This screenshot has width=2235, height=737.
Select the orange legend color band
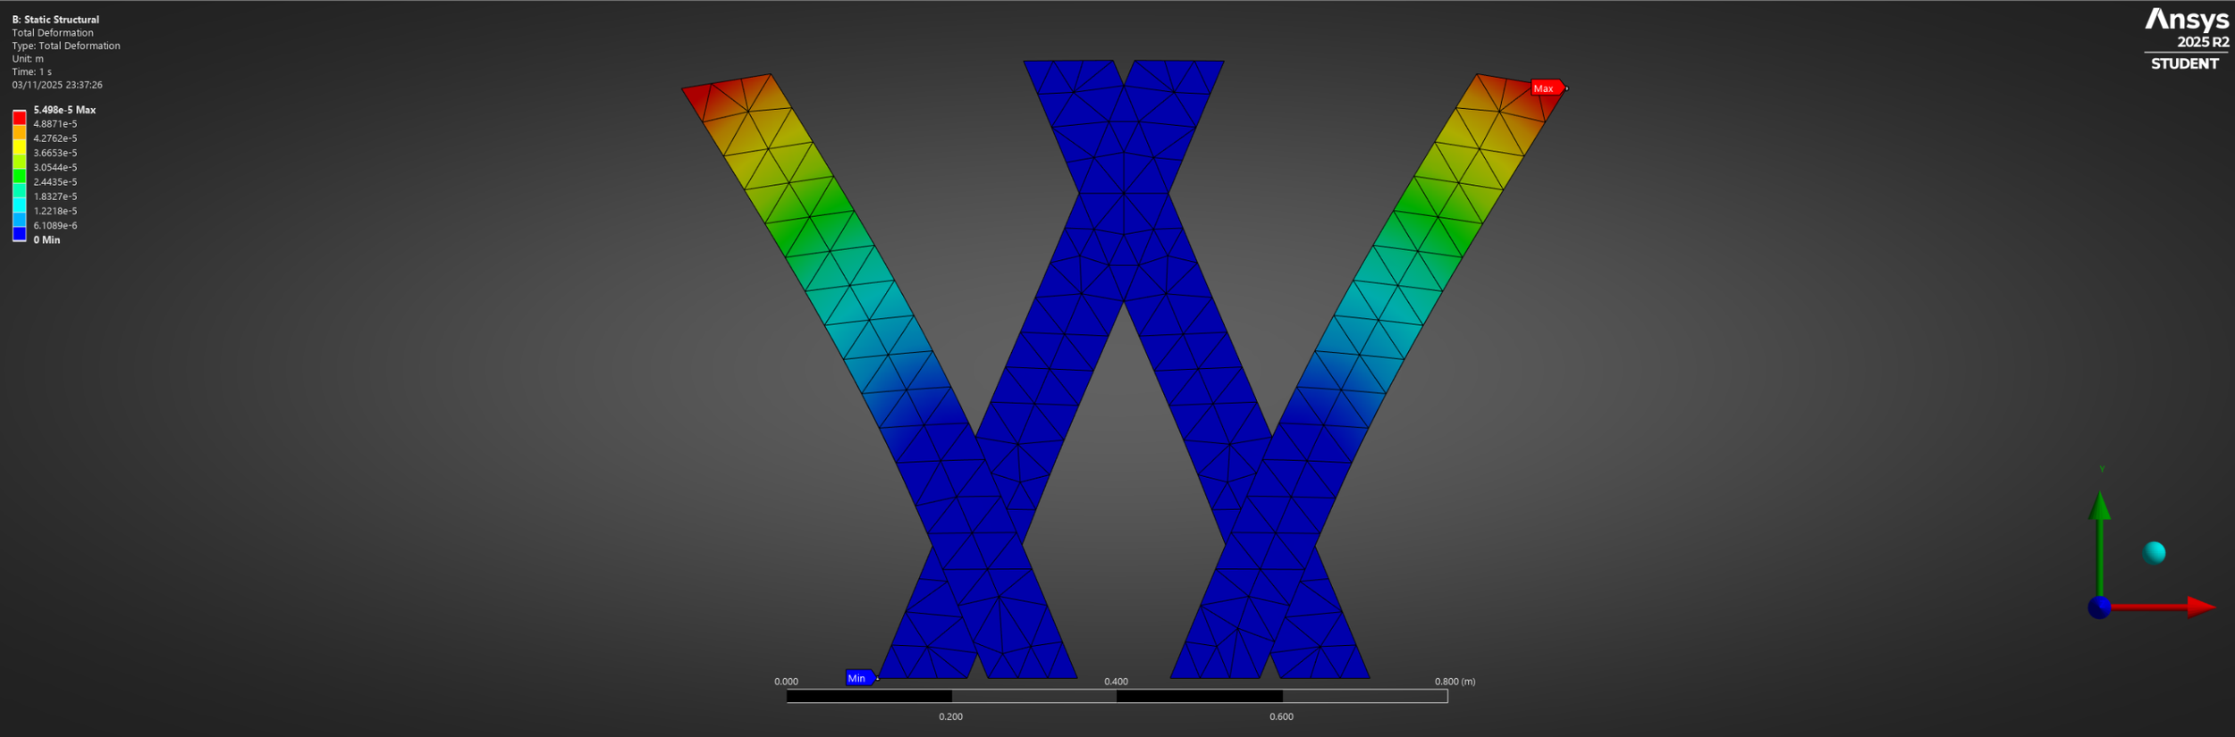coord(19,131)
